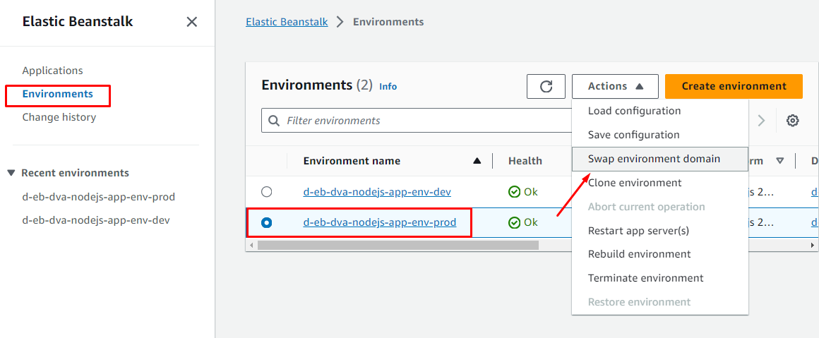This screenshot has height=338, width=819.
Task: Toggle the Actions dropdown button
Action: [x=615, y=86]
